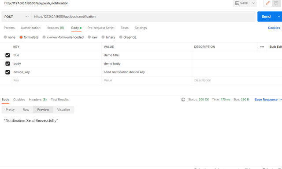Click the Time 475 ms text
This screenshot has height=169, width=282.
[x=221, y=100]
